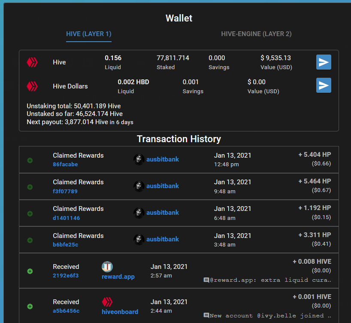Switch to the HIVE (LAYER 1) tab

tap(89, 34)
